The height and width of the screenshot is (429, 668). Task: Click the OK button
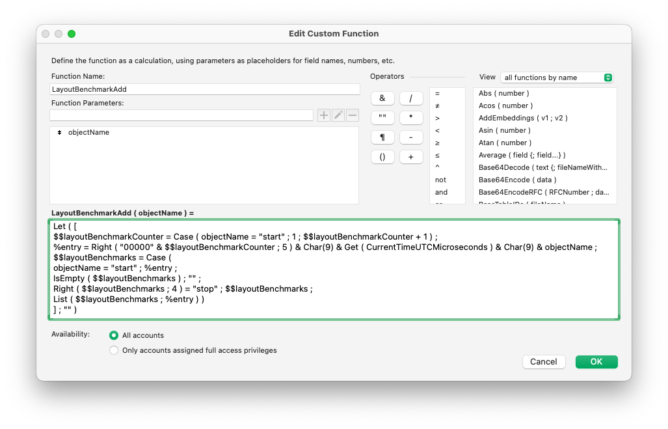click(x=596, y=362)
